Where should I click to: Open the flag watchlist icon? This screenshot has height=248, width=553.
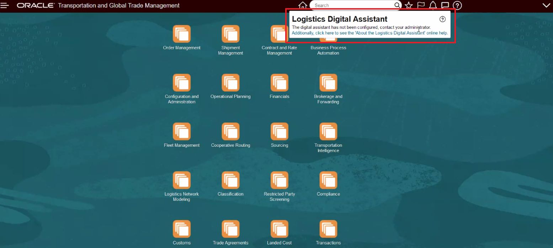click(x=421, y=5)
